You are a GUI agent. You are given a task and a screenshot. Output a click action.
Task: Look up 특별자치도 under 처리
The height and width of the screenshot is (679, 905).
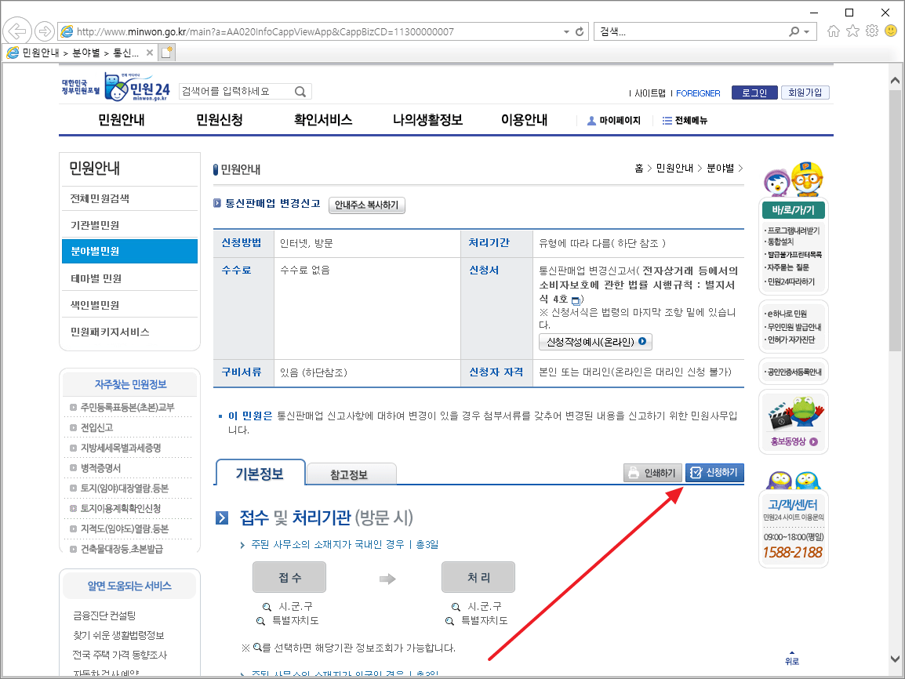coord(476,621)
